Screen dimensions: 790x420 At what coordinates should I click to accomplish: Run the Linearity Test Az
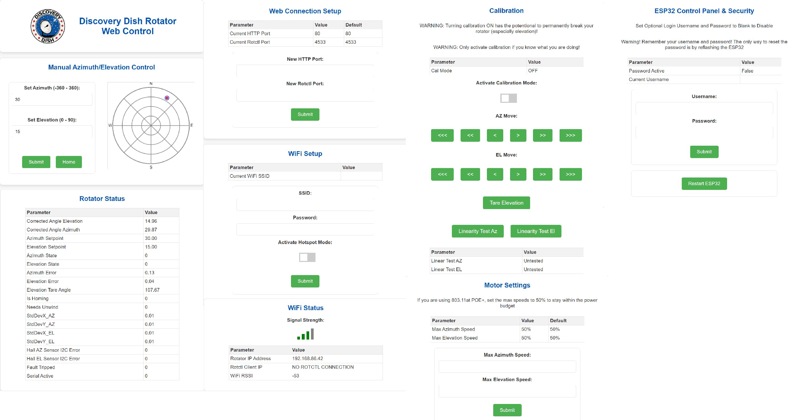477,231
